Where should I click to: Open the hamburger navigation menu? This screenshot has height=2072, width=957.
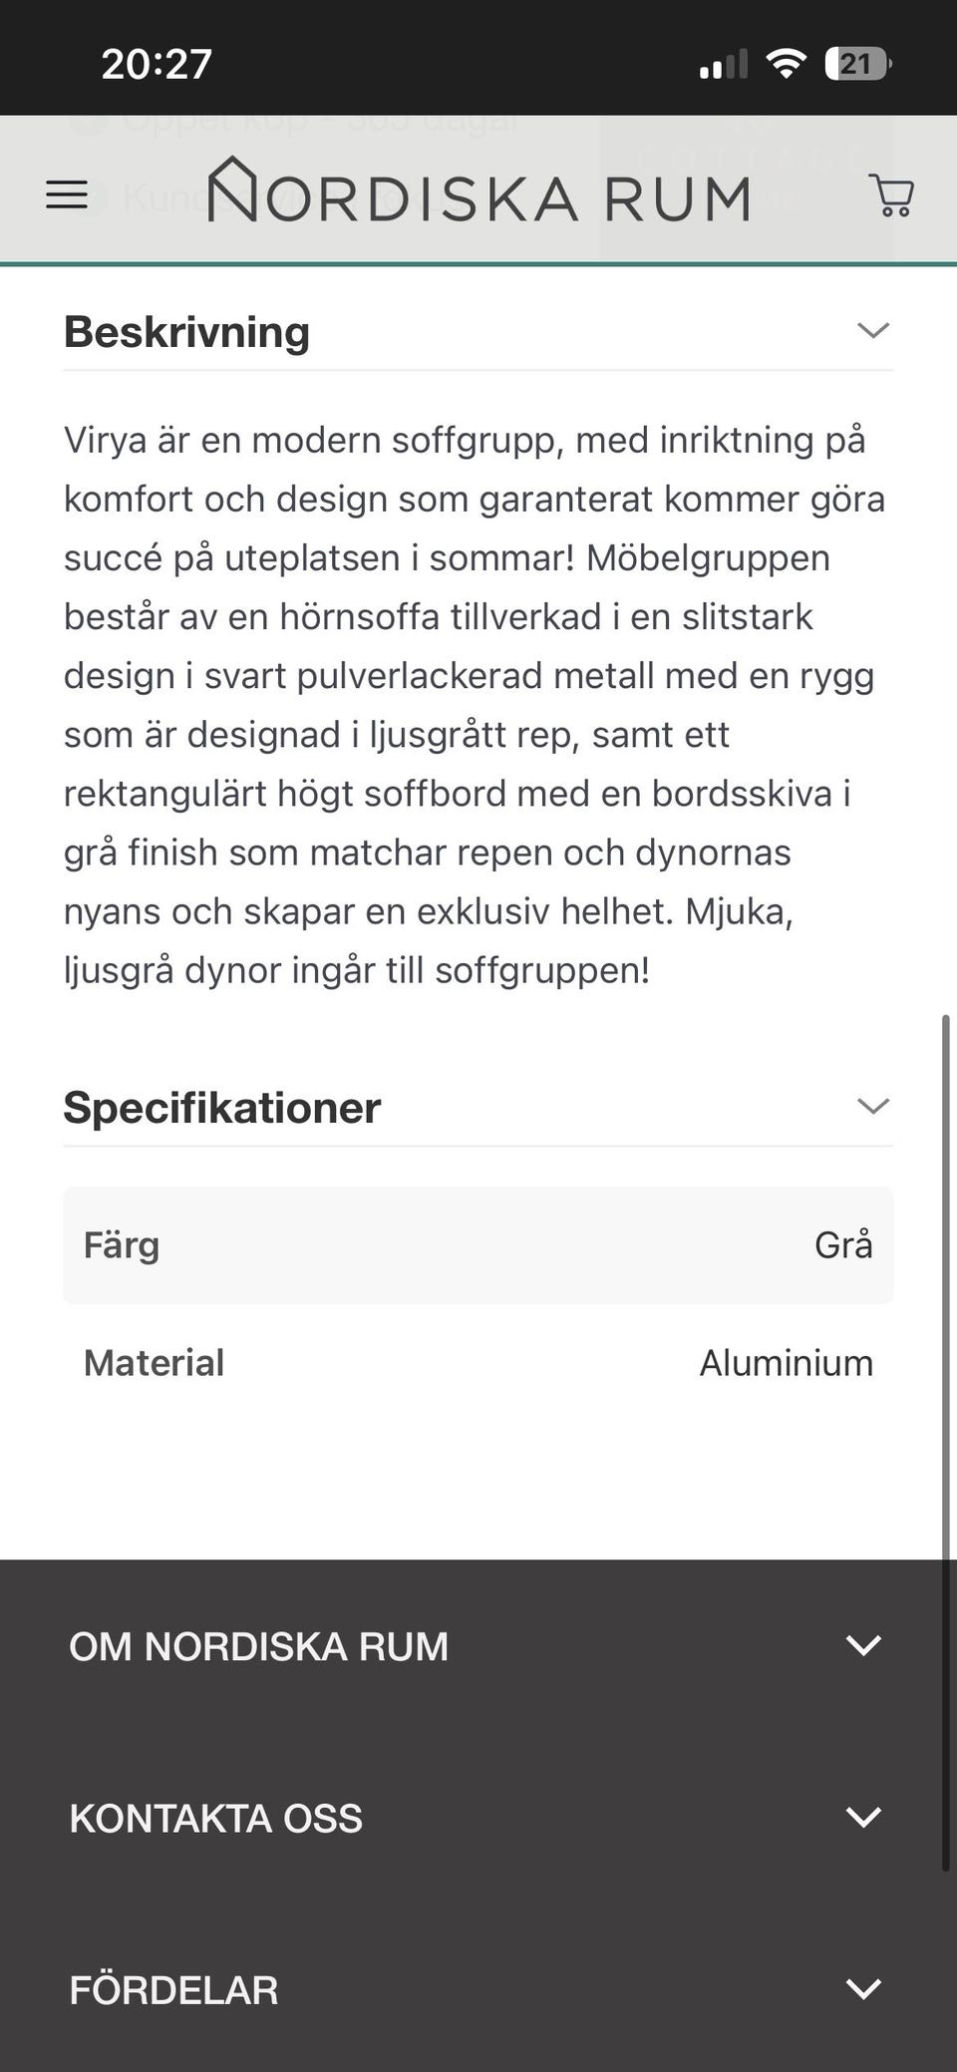[x=65, y=194]
